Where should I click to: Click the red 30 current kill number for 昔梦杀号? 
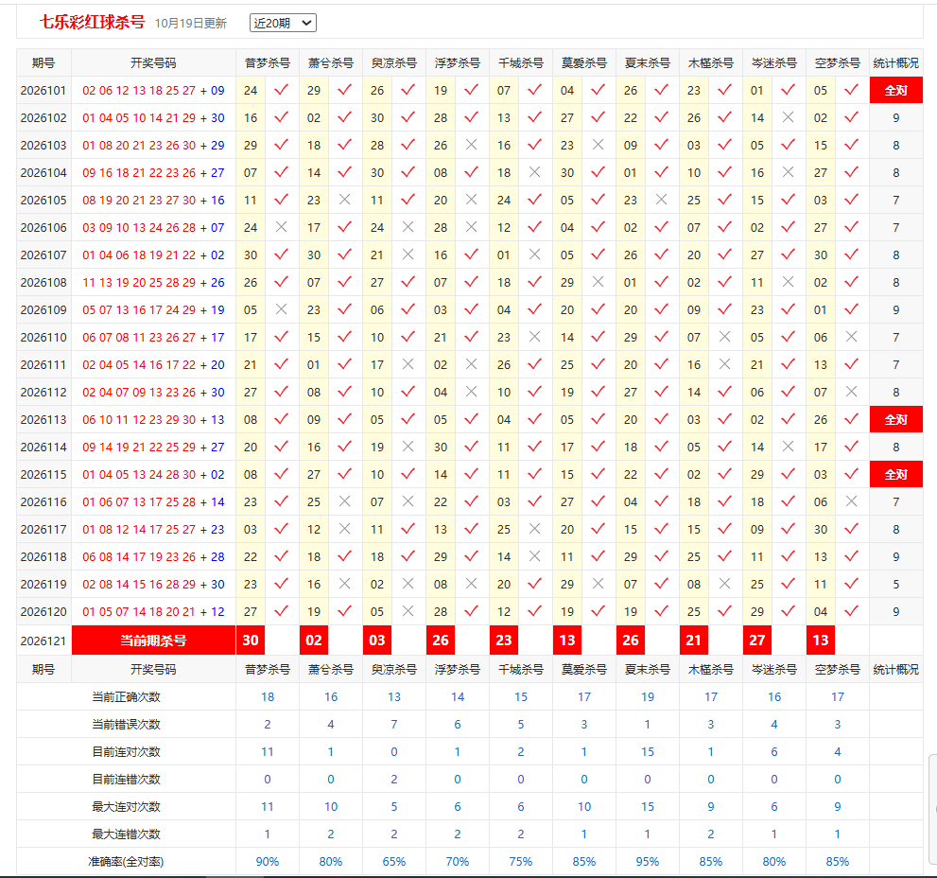(x=251, y=641)
